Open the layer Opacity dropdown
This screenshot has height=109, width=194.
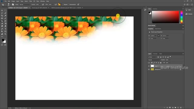tap(170, 60)
